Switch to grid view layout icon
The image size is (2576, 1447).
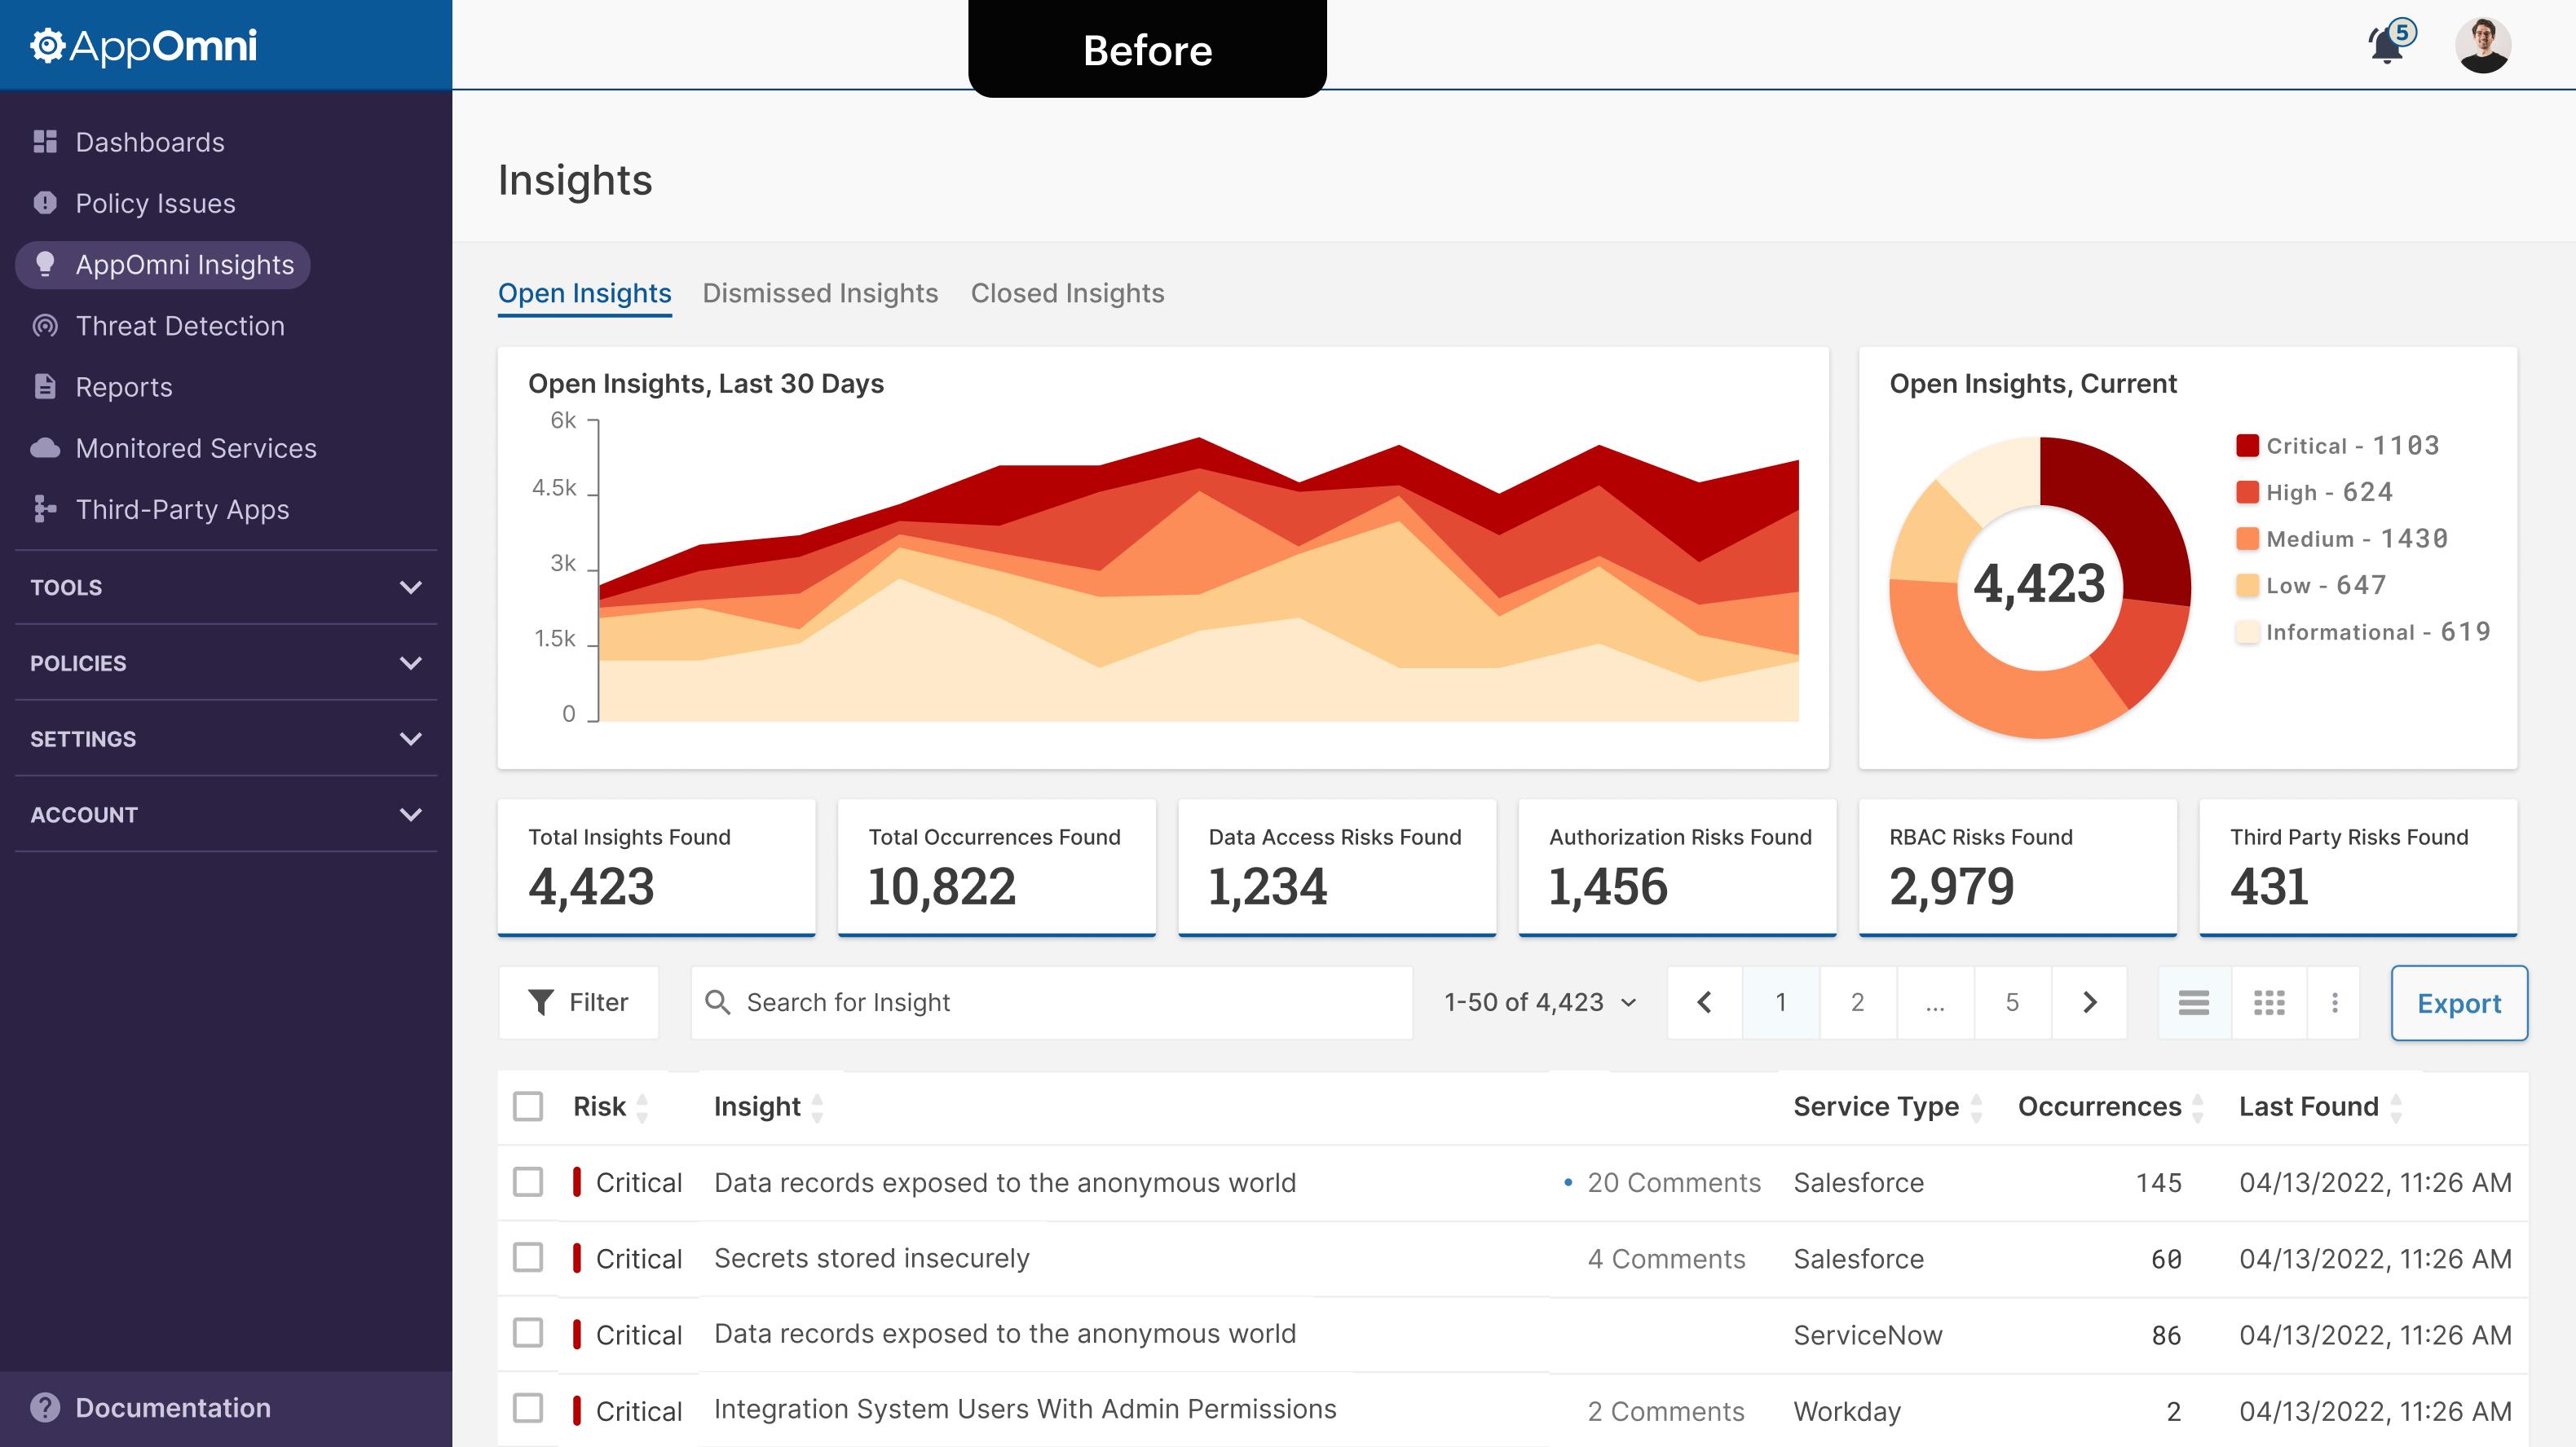pos(2269,1002)
